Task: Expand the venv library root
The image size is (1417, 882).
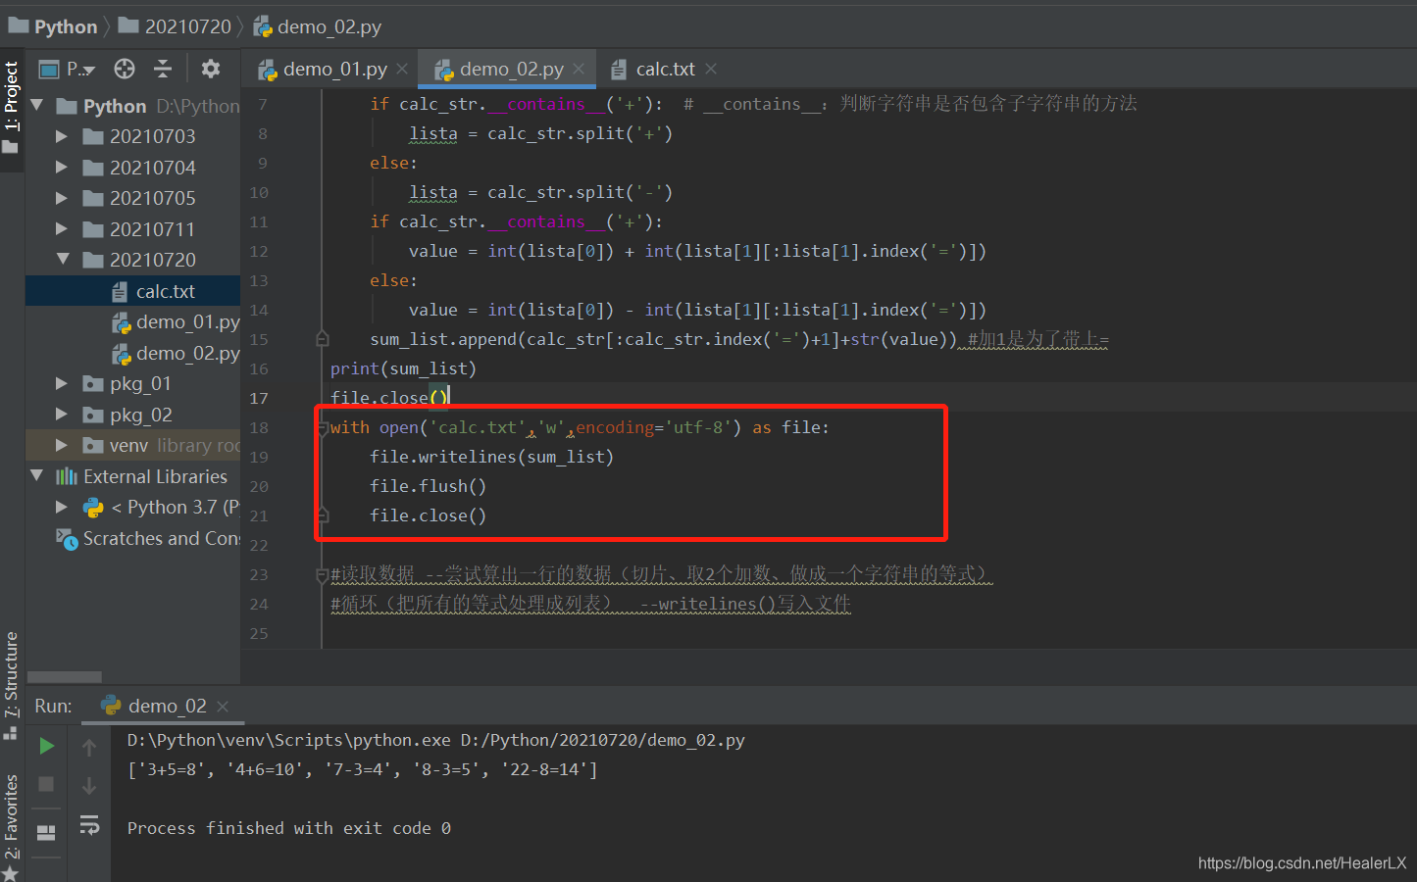Action: (x=62, y=445)
